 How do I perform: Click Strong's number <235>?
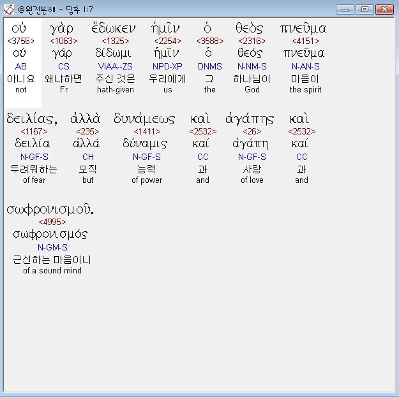[x=87, y=131]
